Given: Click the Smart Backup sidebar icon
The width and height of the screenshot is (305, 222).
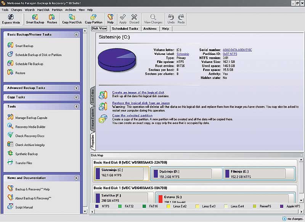Looking at the screenshot, I should point(10,45).
